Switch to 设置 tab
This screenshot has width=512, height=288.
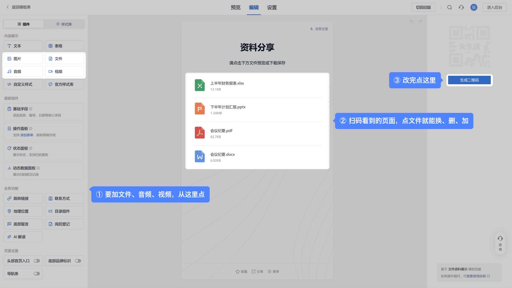(272, 7)
